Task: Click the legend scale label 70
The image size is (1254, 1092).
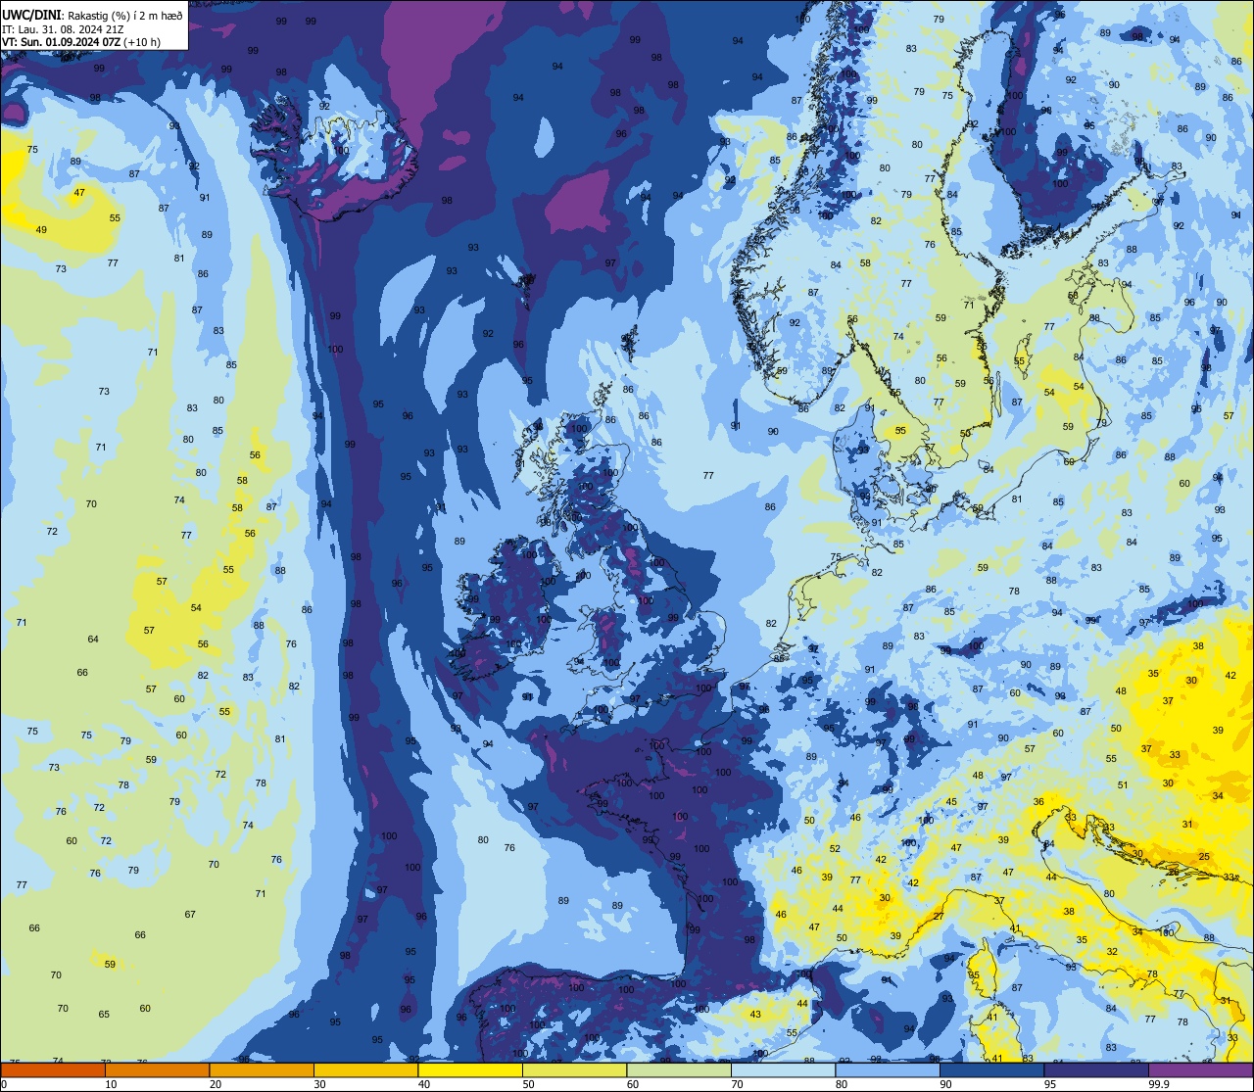Action: 737,1084
